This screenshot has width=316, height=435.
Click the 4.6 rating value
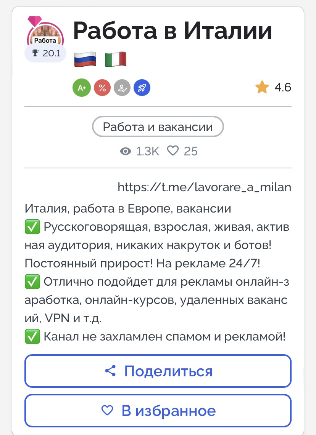[x=283, y=88]
